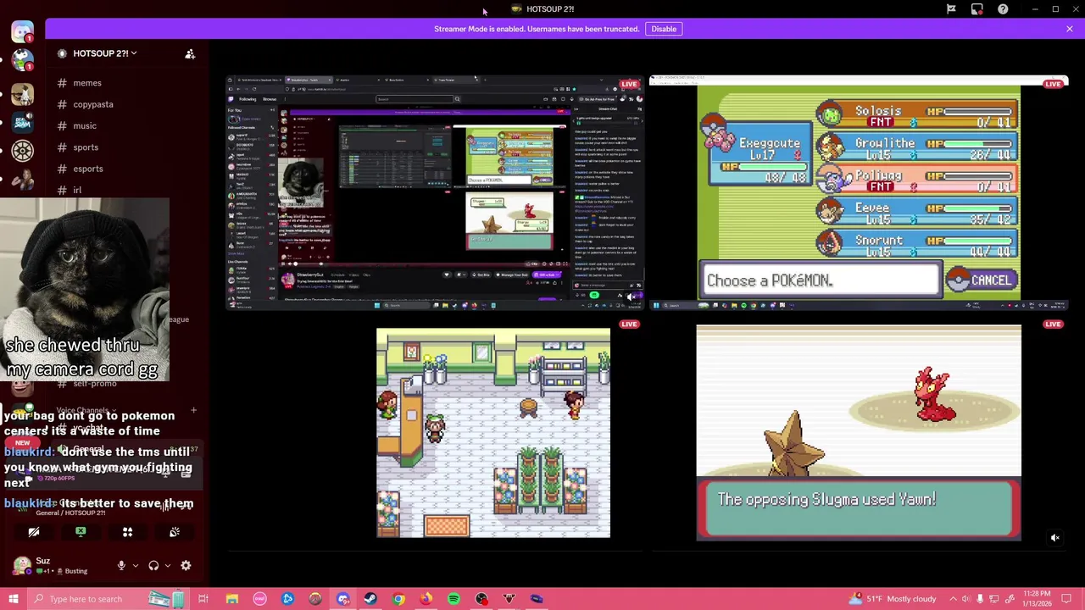Click the Windows Start button
Image resolution: width=1085 pixels, height=610 pixels.
click(14, 599)
